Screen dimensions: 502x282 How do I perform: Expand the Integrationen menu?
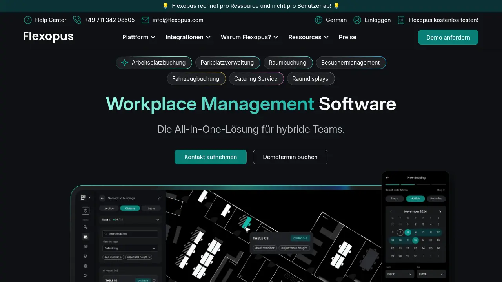click(188, 37)
